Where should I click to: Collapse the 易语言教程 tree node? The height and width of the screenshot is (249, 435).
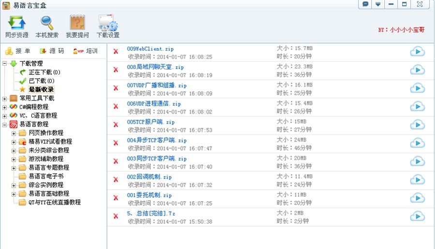4,124
